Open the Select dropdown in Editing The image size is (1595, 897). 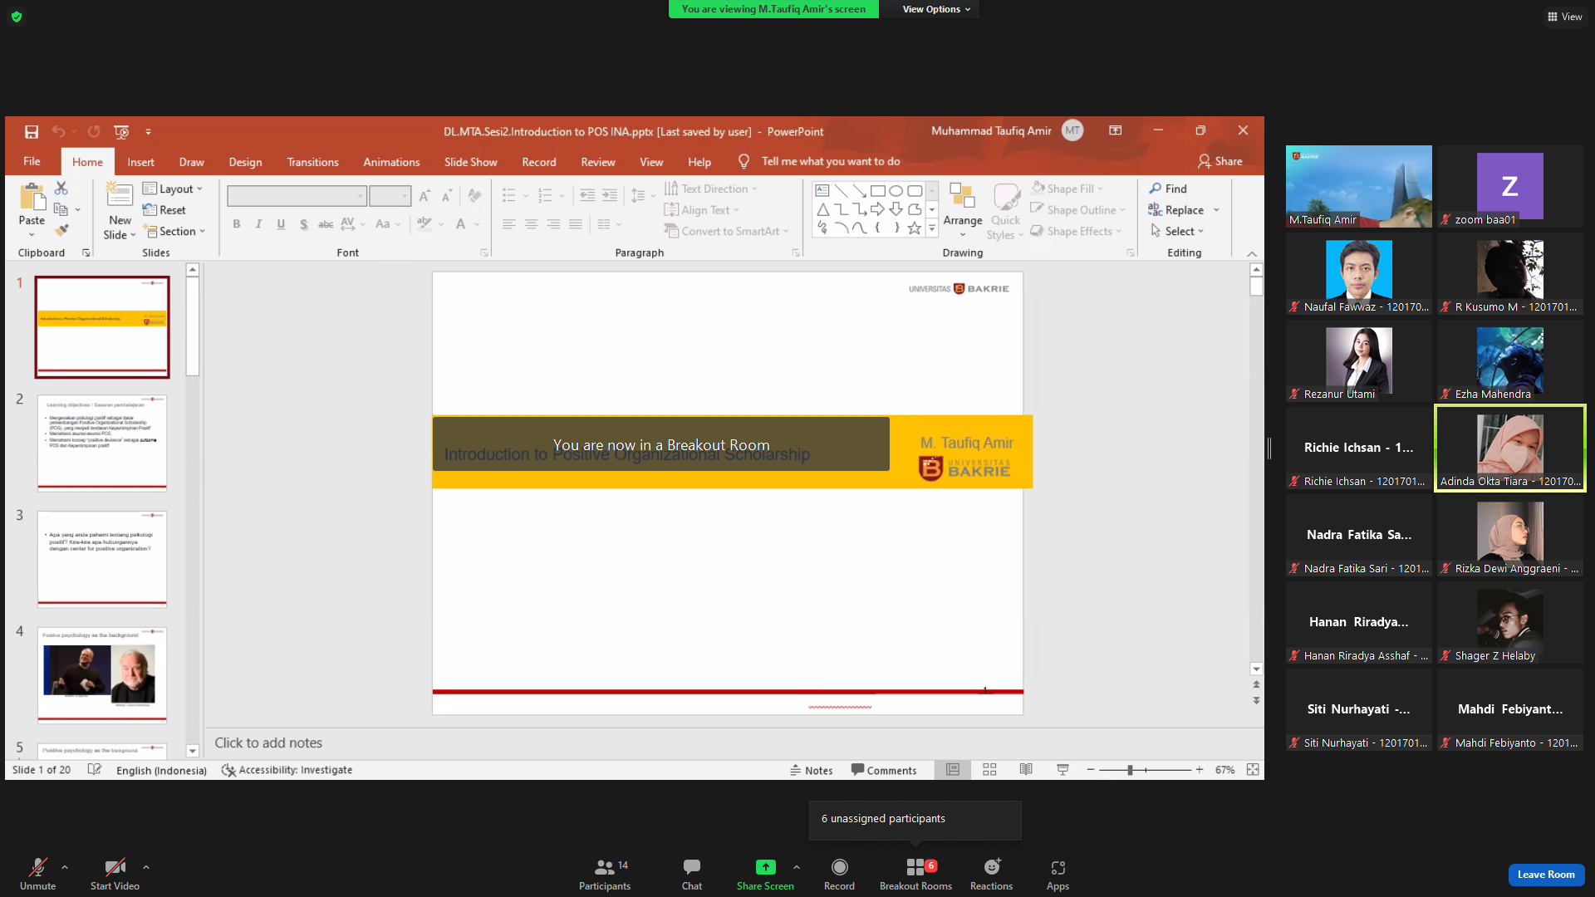pos(1177,231)
